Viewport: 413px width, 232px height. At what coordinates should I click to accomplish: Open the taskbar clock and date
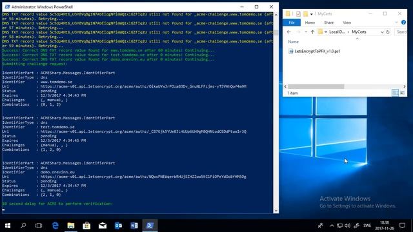coord(385,226)
